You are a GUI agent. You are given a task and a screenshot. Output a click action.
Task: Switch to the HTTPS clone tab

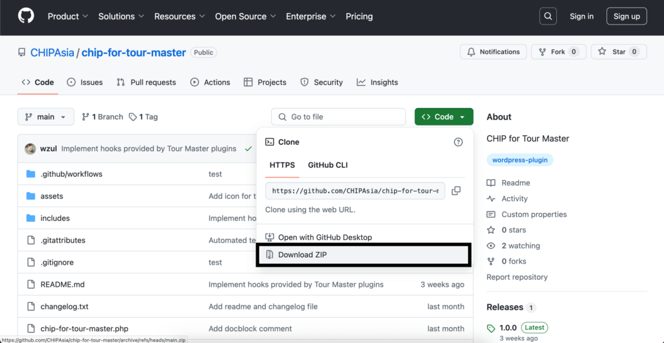(x=282, y=165)
